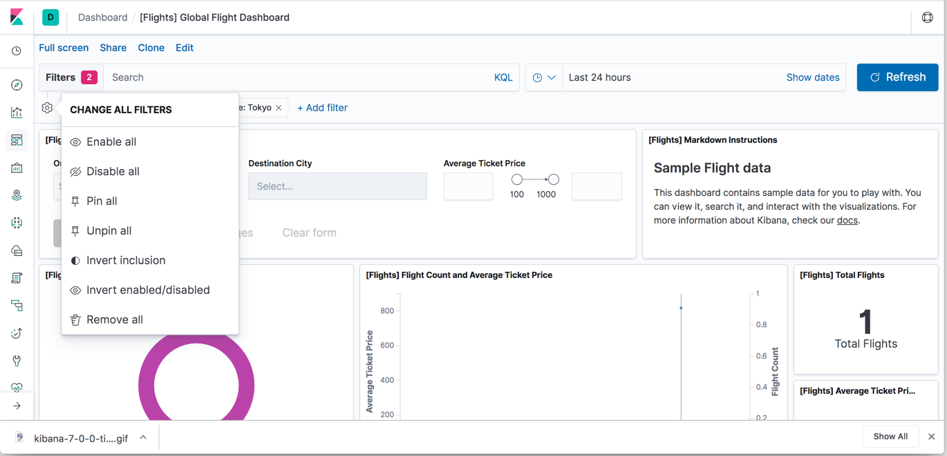Click the Add filter link
This screenshot has width=947, height=456.
pos(322,108)
